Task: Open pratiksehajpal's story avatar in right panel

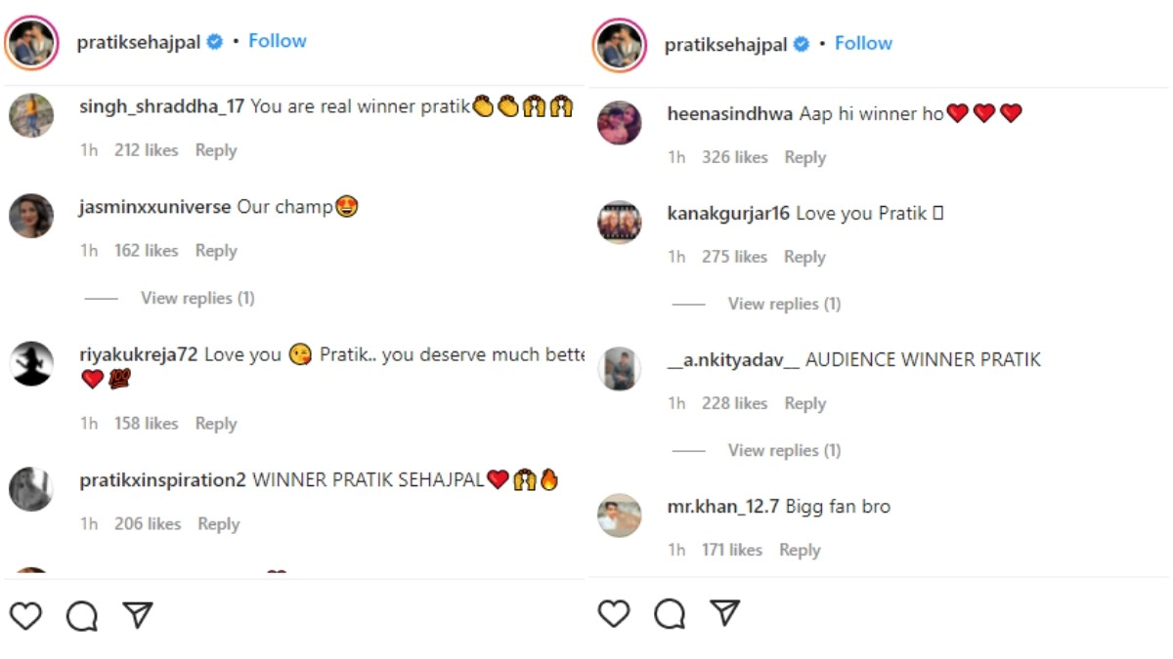Action: tap(619, 45)
